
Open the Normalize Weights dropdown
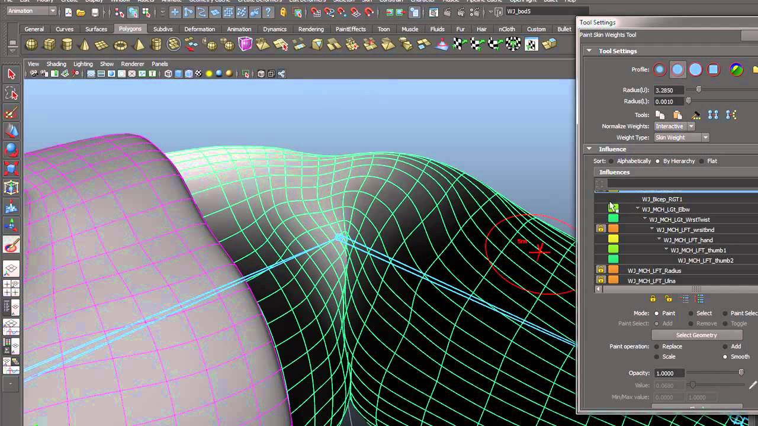point(675,126)
